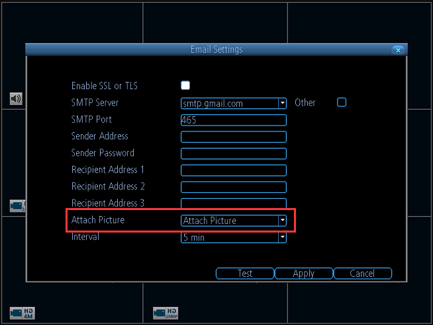The width and height of the screenshot is (433, 325).
Task: Click the Interval label
Action: coord(85,236)
